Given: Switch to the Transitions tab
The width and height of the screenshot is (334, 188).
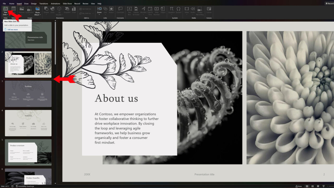Looking at the screenshot, I should pyautogui.click(x=44, y=4).
